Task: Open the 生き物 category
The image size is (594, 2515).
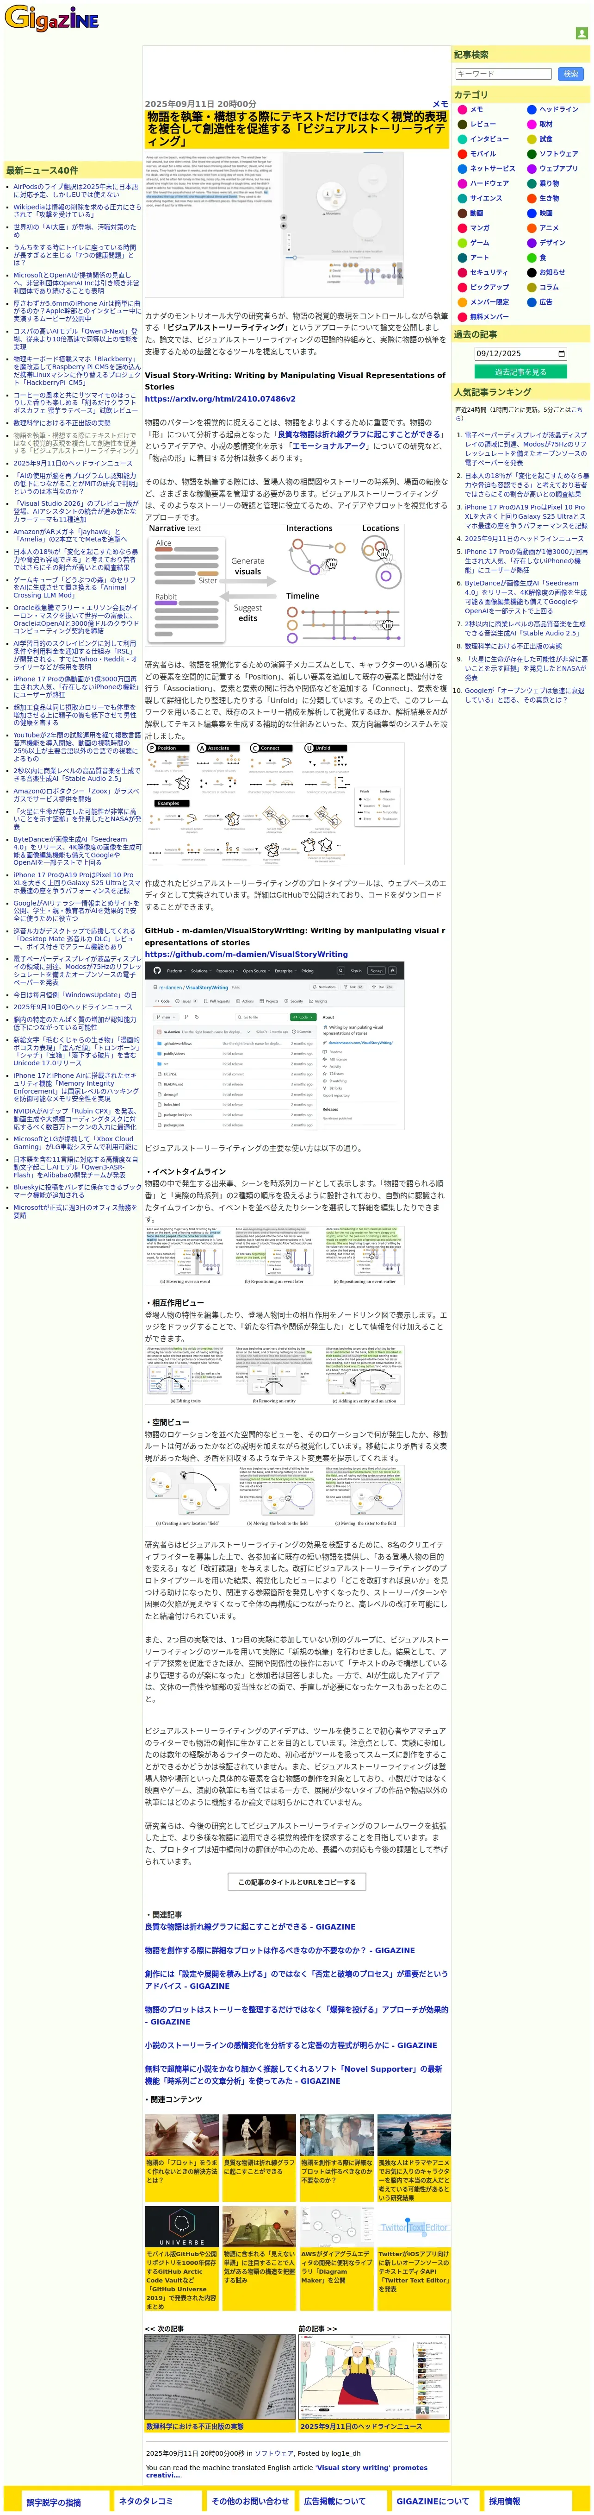Action: point(549,198)
